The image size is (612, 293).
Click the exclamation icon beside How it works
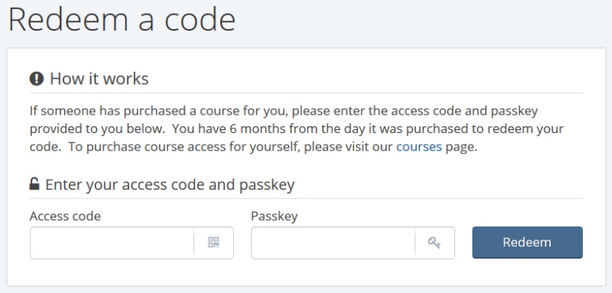click(37, 79)
